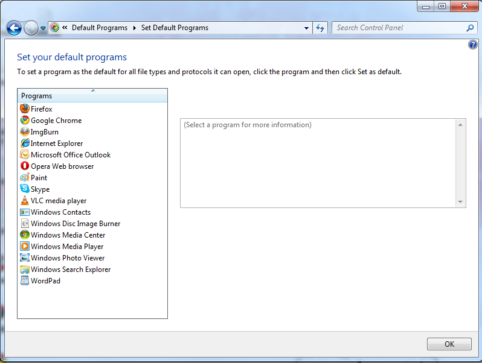Select the Paint palette icon

(25, 177)
